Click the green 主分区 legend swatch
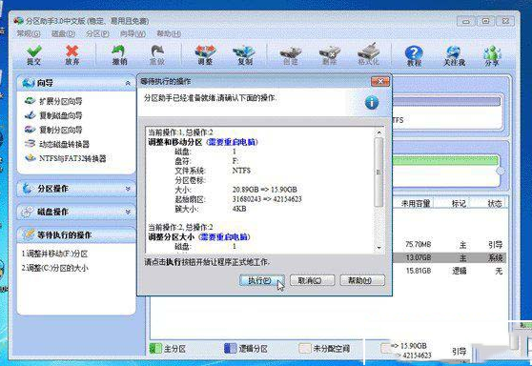The image size is (532, 366). (155, 348)
